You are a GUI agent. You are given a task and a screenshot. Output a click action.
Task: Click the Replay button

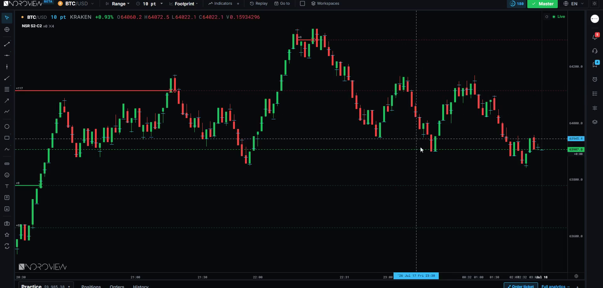[258, 4]
